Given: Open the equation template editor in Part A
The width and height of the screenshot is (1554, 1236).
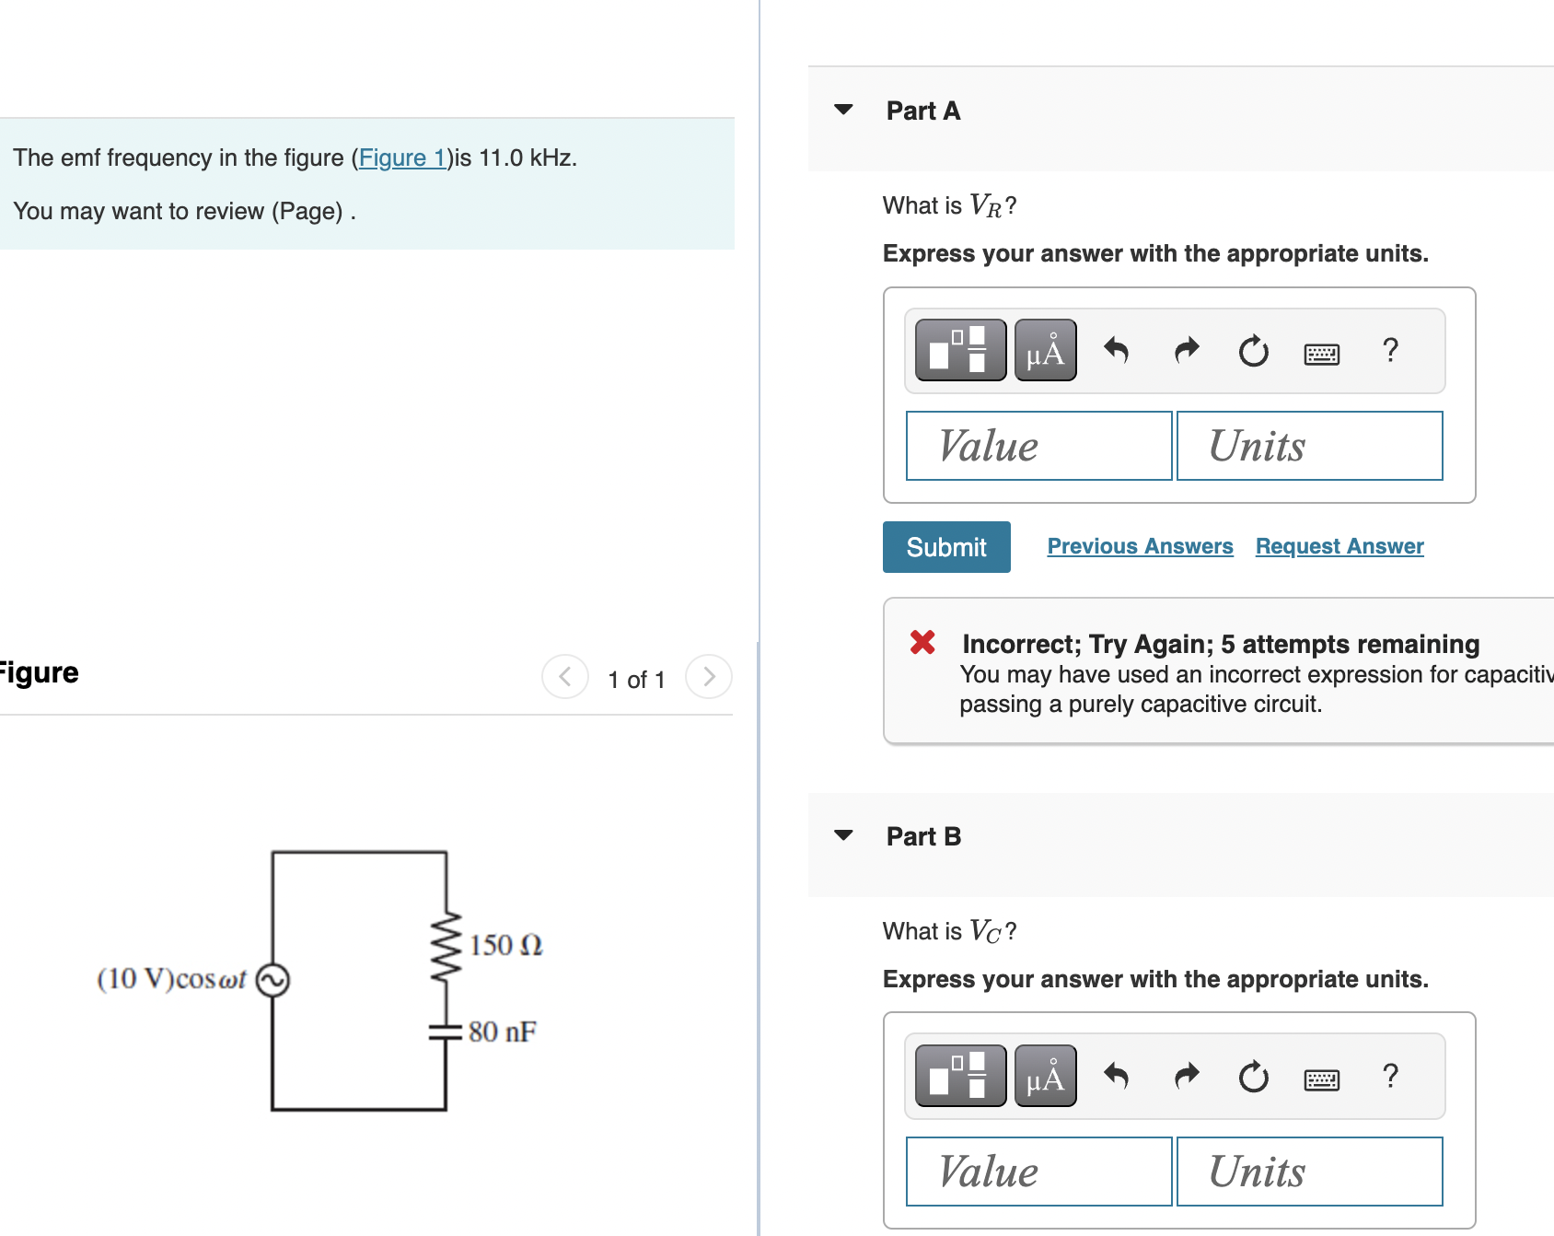Looking at the screenshot, I should tap(959, 351).
